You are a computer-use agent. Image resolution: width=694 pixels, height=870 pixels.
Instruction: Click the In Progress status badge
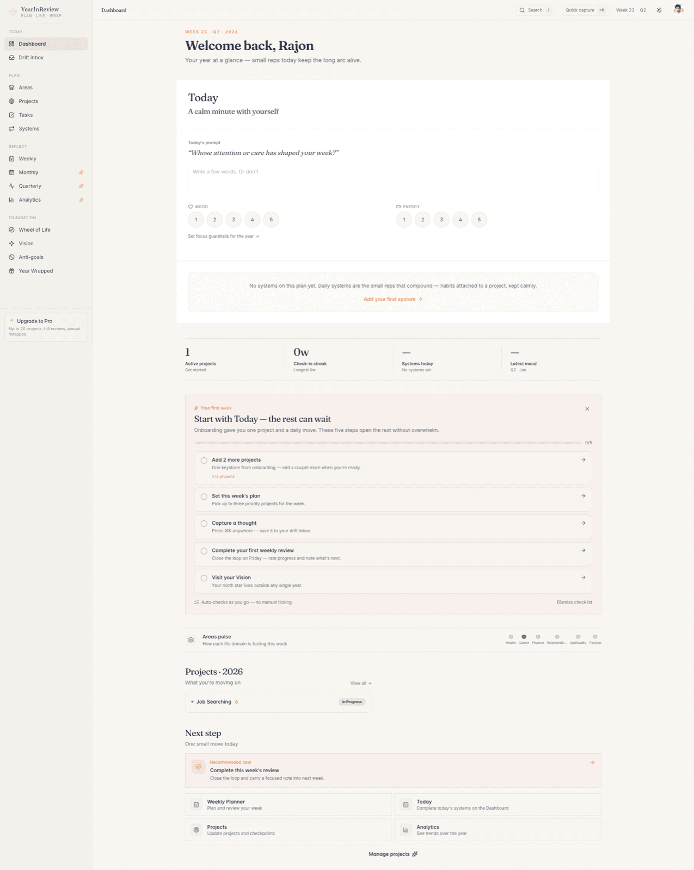pyautogui.click(x=352, y=702)
